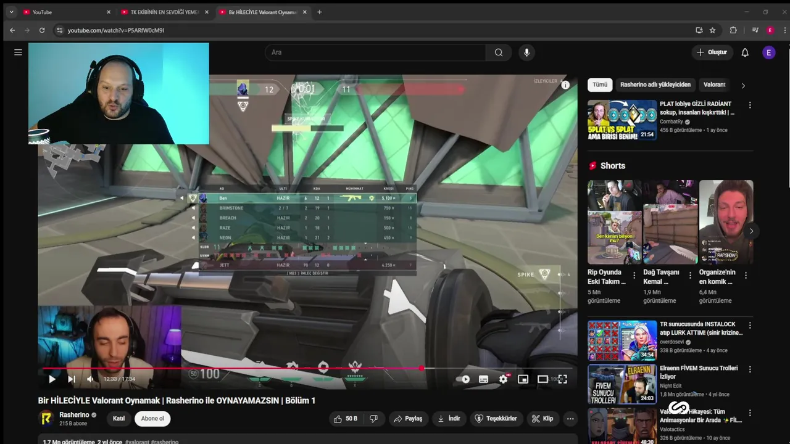Switch to theater mode

[x=543, y=379]
